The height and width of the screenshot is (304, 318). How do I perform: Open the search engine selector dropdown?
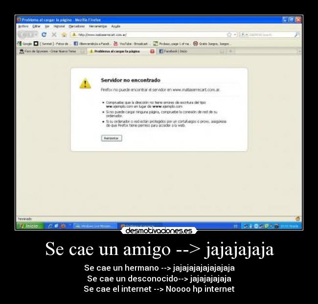[244, 35]
